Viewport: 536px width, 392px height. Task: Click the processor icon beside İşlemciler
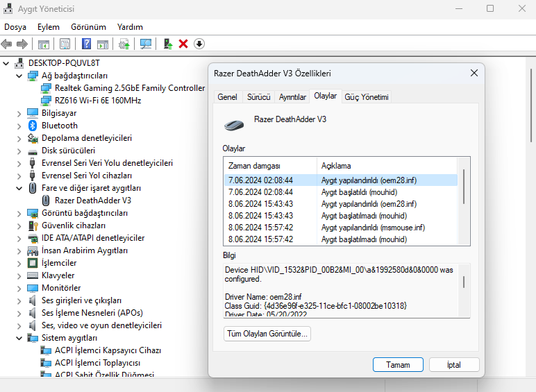(33, 263)
